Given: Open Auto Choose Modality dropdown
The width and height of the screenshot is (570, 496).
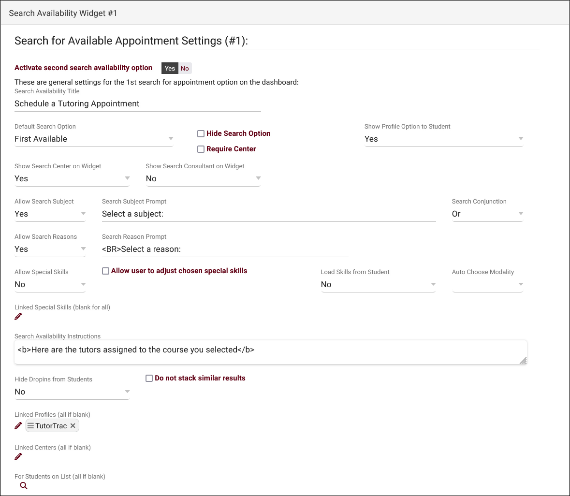Looking at the screenshot, I should [x=487, y=285].
